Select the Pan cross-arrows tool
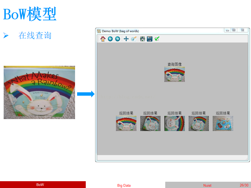The height and width of the screenshot is (188, 251). (126, 39)
